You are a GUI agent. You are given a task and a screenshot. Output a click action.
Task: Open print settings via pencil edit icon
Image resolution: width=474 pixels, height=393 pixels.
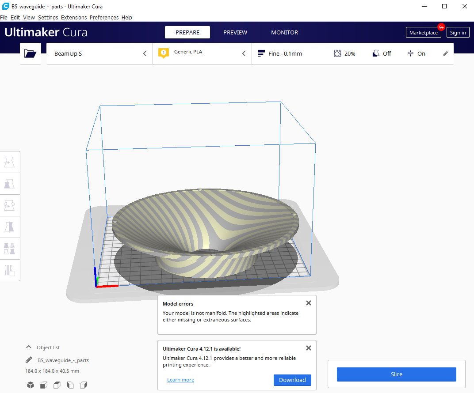[x=445, y=53]
